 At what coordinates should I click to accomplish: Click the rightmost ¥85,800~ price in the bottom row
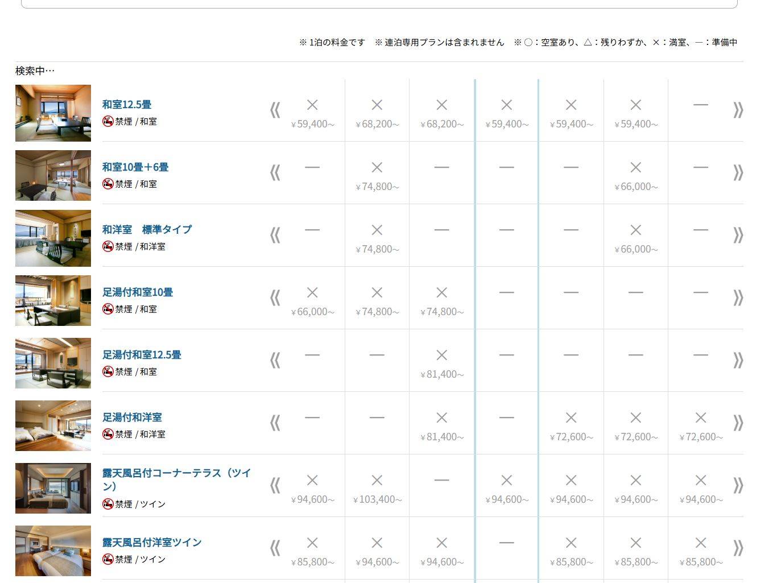[x=700, y=561]
